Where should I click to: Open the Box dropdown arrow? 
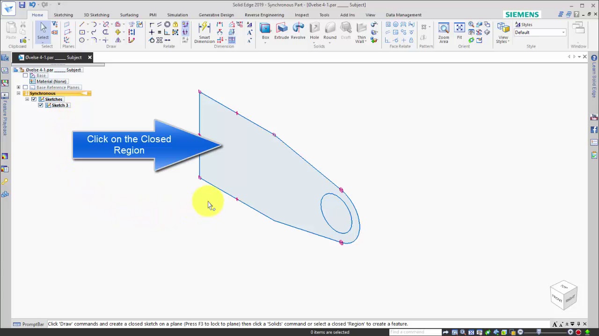pos(265,42)
